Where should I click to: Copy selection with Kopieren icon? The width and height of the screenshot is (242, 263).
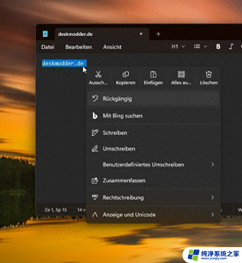tap(126, 77)
